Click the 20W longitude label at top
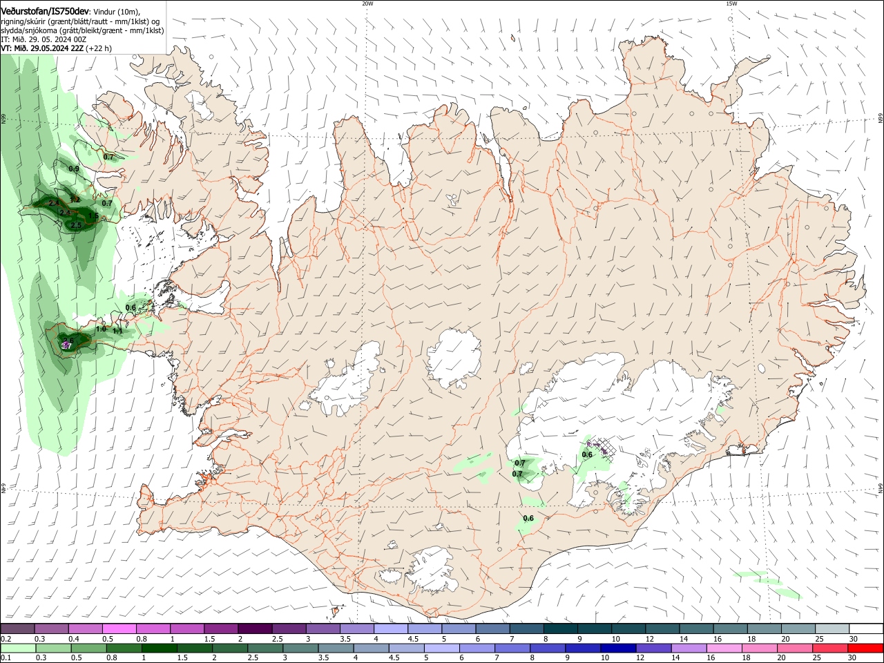884x663 pixels. (367, 3)
